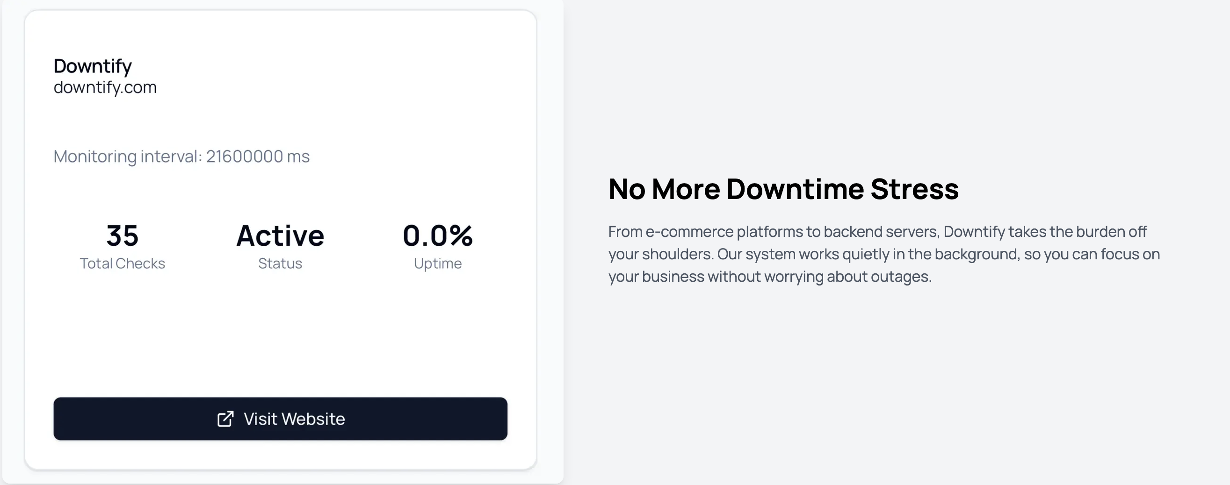Click the Visit Website button

click(x=280, y=419)
